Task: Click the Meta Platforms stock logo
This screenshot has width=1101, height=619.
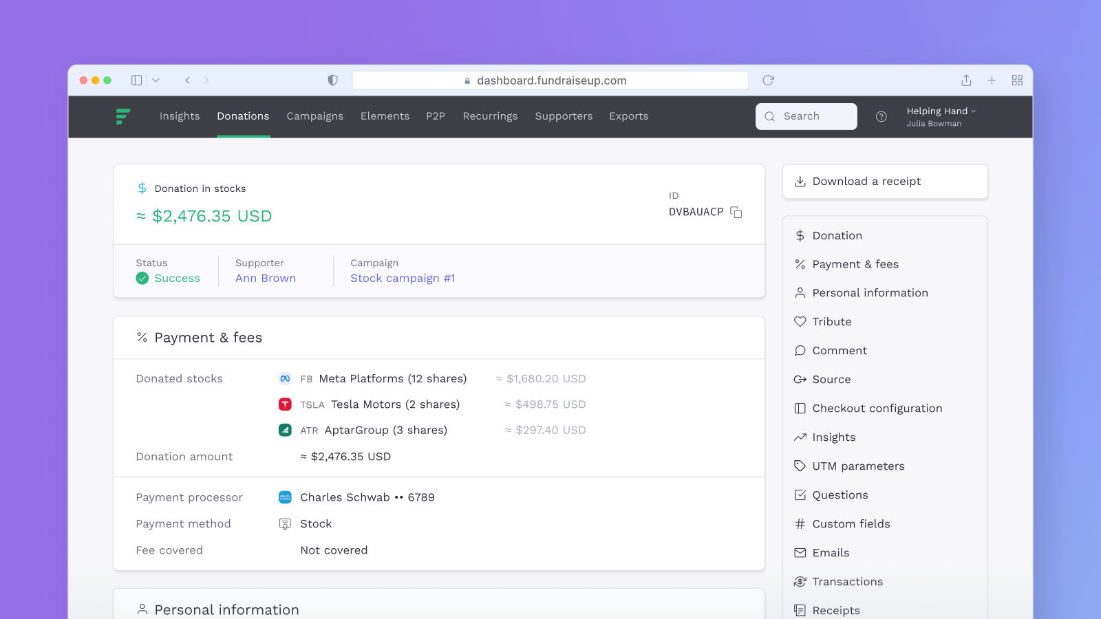Action: point(285,378)
